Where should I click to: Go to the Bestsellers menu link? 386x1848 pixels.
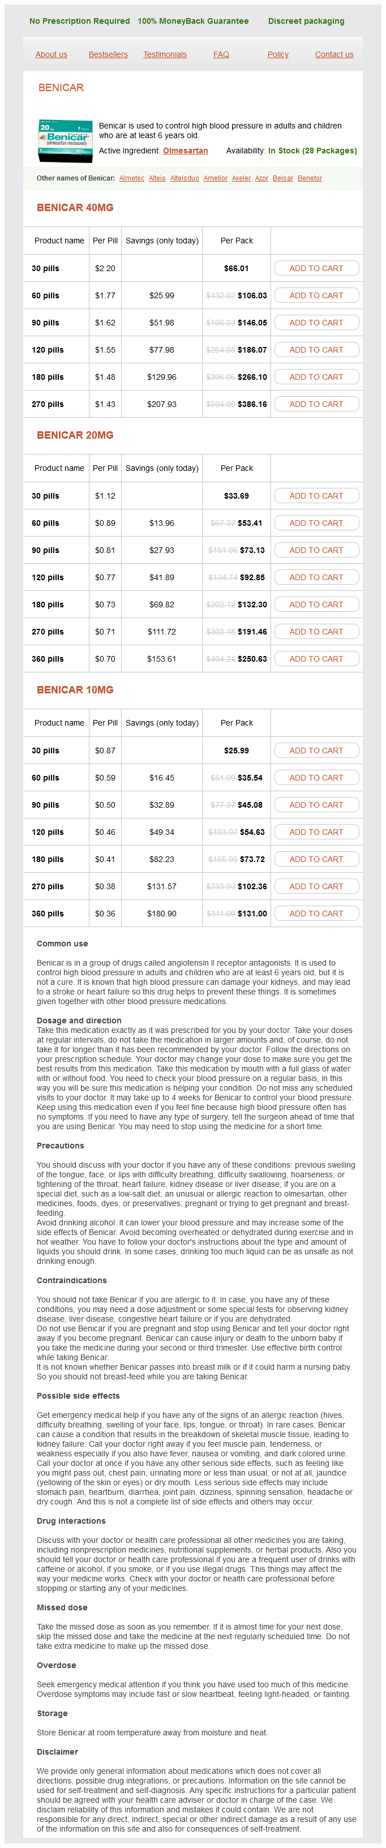tap(108, 54)
